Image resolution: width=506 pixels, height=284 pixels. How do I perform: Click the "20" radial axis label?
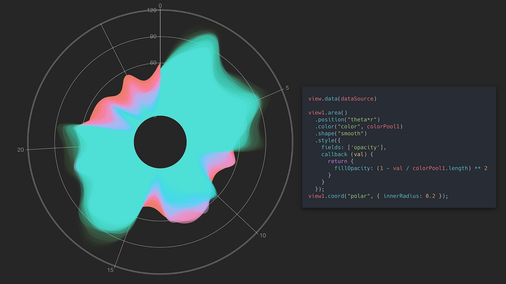click(x=20, y=150)
